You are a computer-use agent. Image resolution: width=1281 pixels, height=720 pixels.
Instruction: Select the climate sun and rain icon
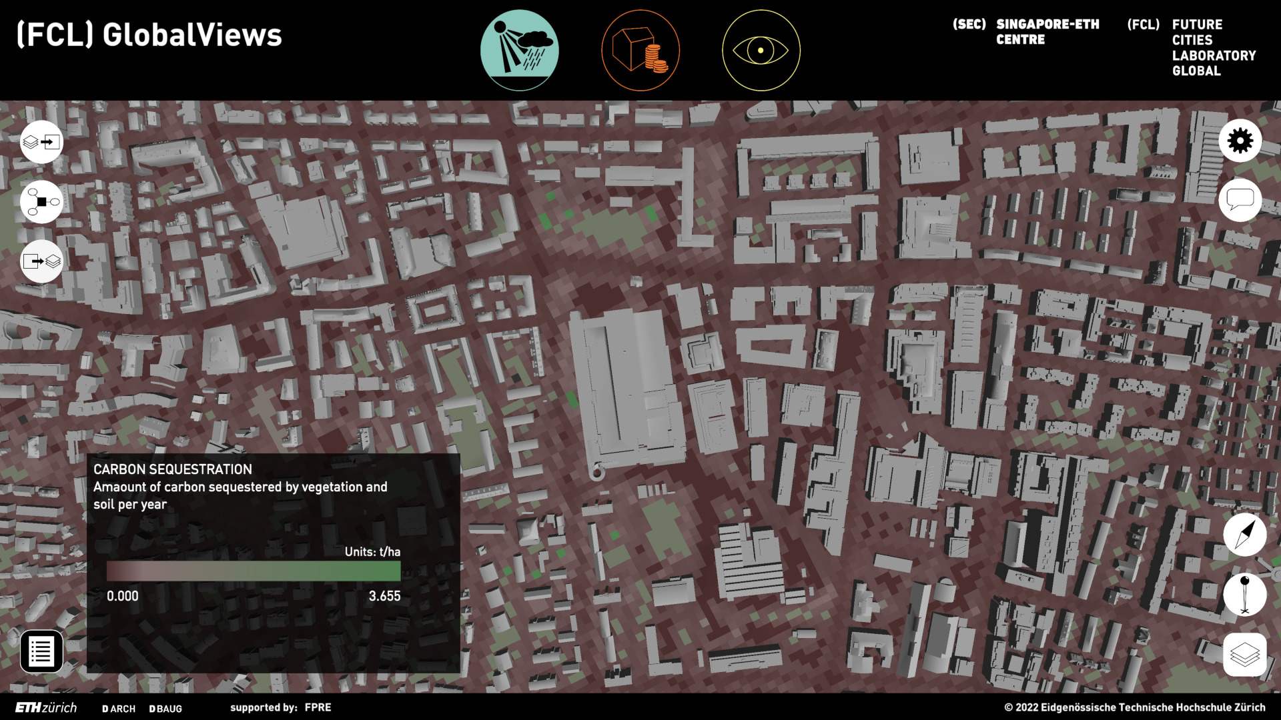[x=519, y=50]
